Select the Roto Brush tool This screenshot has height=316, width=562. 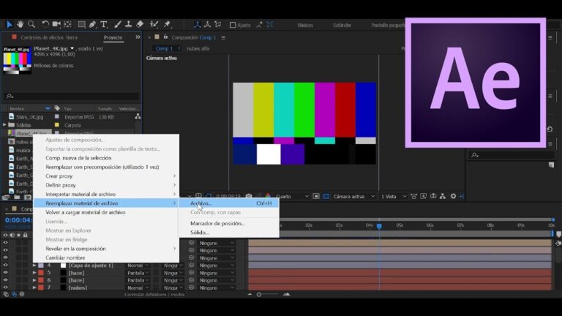[x=154, y=24]
